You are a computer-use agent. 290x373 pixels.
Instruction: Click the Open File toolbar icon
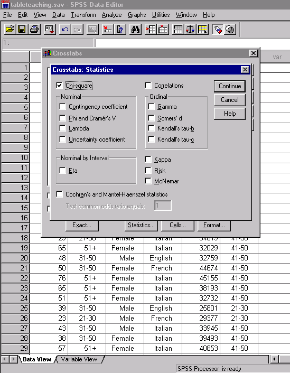[x=10, y=30]
